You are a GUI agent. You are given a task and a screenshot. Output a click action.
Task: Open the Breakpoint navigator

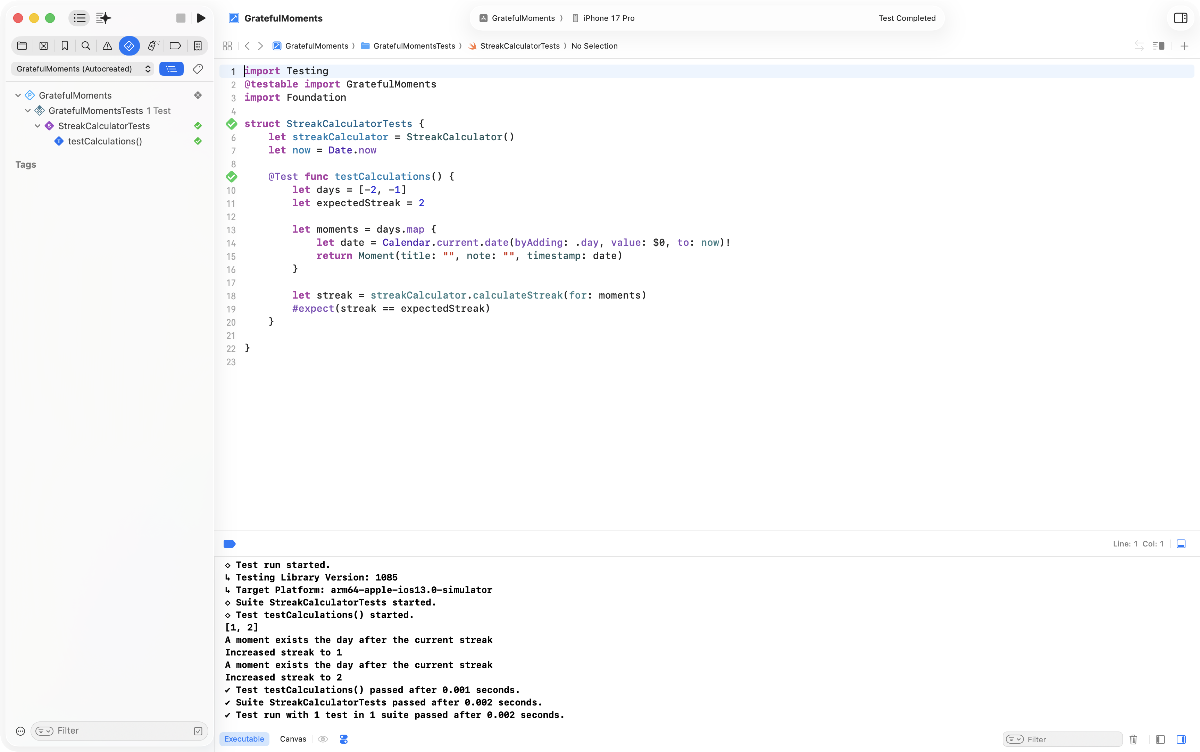point(175,46)
